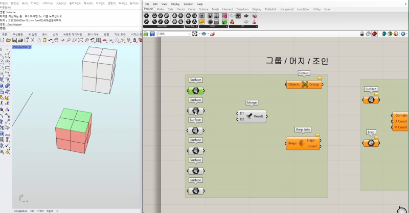Click light bulb show/hide icon in Rhino
This screenshot has height=213, width=409.
click(129, 40)
